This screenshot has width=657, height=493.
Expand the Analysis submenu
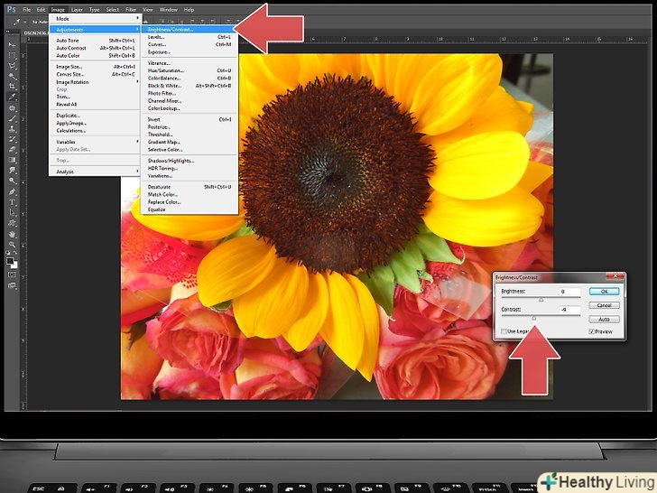(x=137, y=172)
